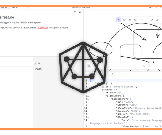Open the canvas hamburger menu
Image resolution: width=162 pixels, height=135 pixels.
89,66
